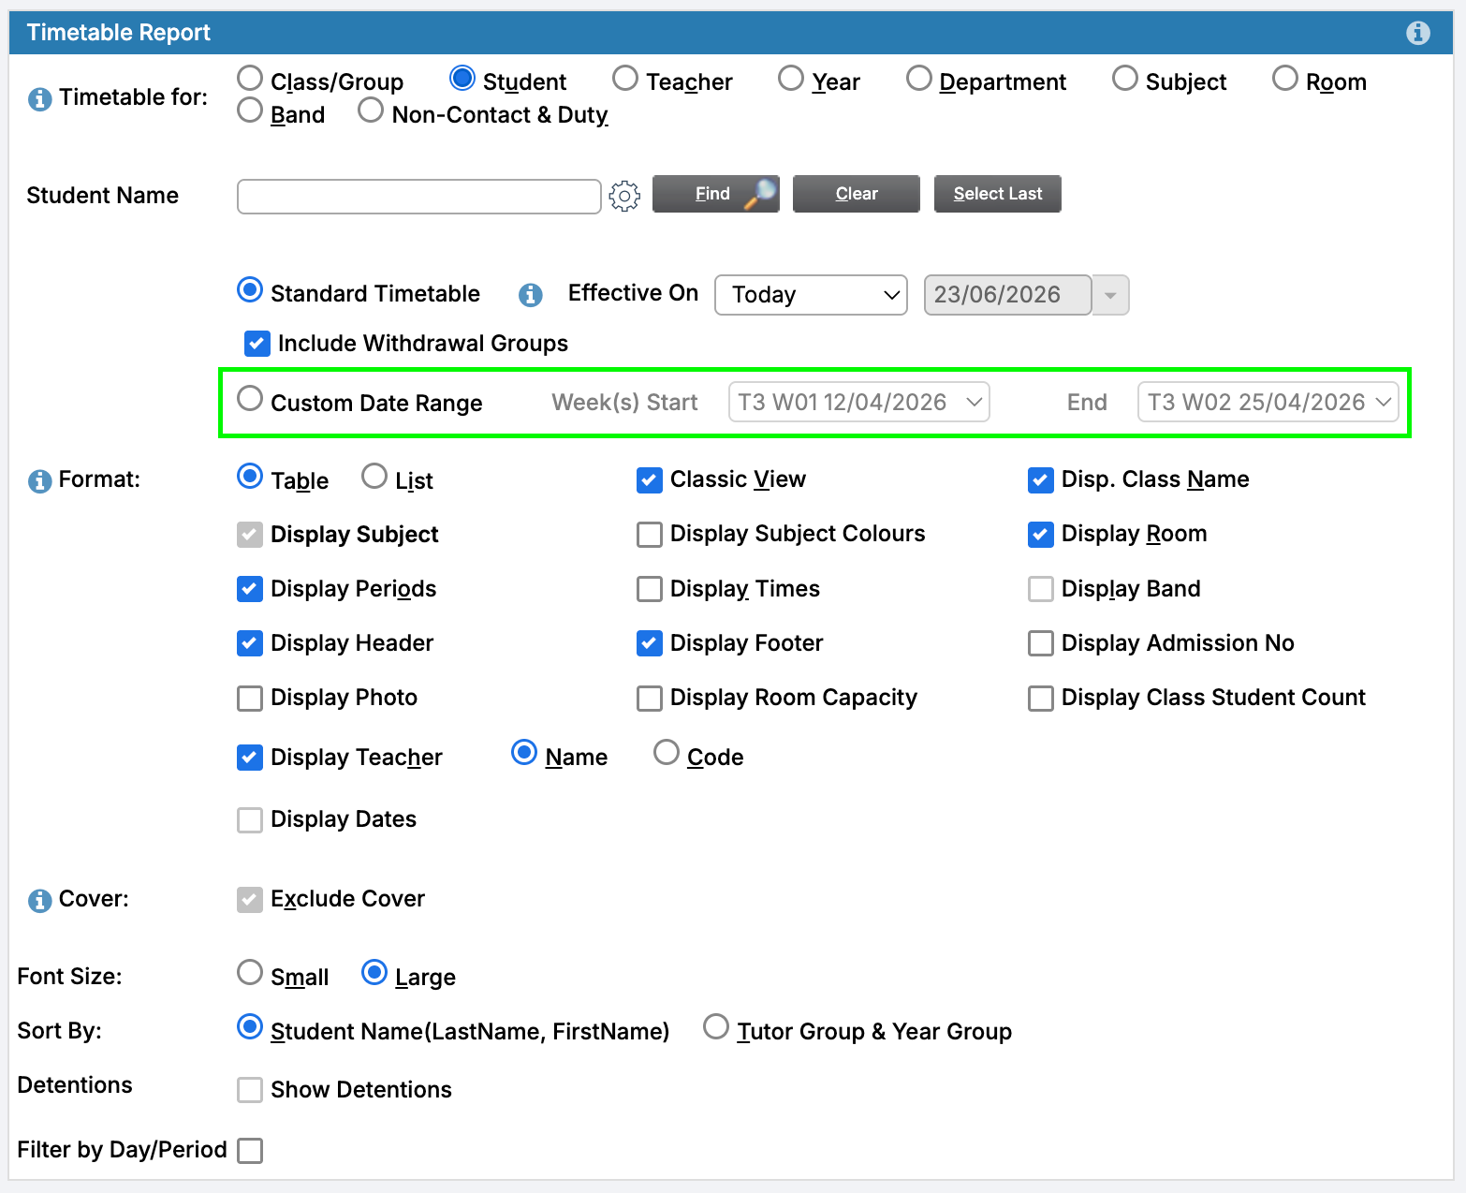
Task: Open the End week dropdown
Action: (1268, 403)
